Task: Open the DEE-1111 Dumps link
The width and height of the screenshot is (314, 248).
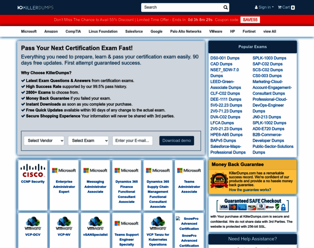Action: (x=226, y=99)
